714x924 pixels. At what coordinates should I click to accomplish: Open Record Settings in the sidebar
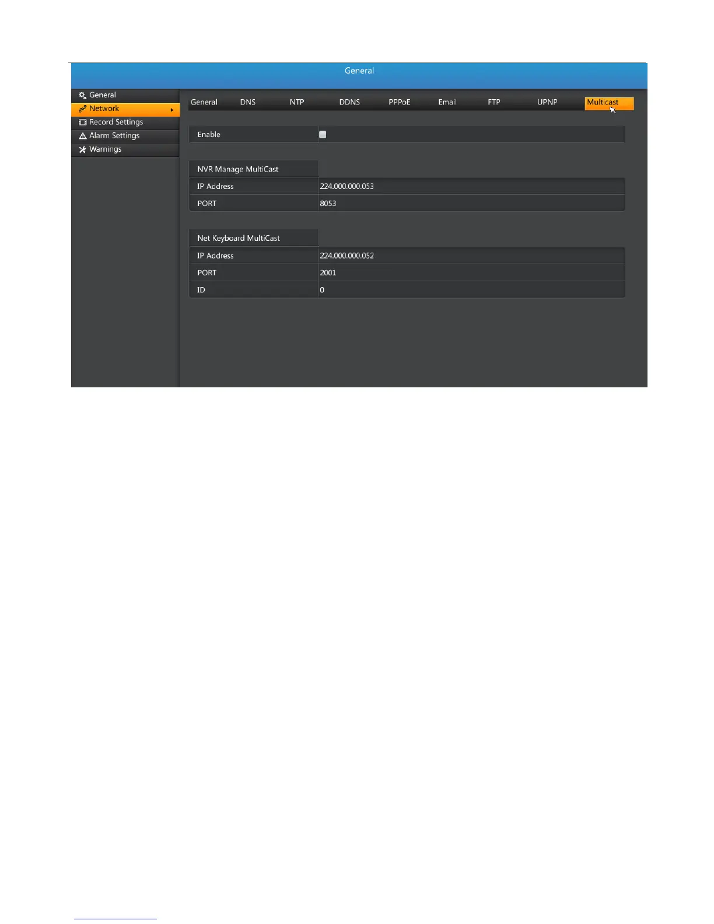(125, 123)
